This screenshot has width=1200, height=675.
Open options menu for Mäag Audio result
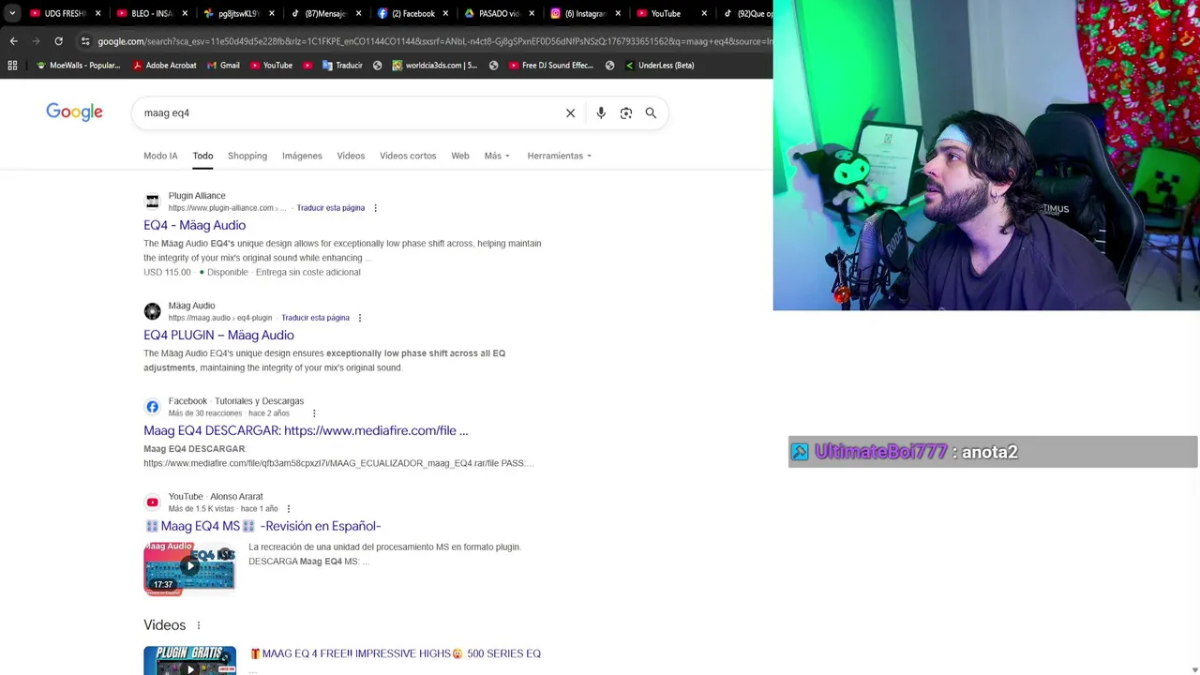click(x=360, y=318)
